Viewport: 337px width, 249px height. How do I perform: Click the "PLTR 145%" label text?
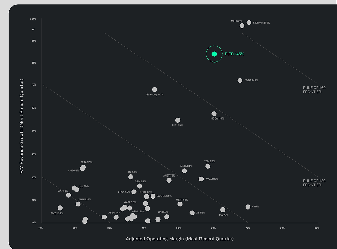tap(235, 54)
